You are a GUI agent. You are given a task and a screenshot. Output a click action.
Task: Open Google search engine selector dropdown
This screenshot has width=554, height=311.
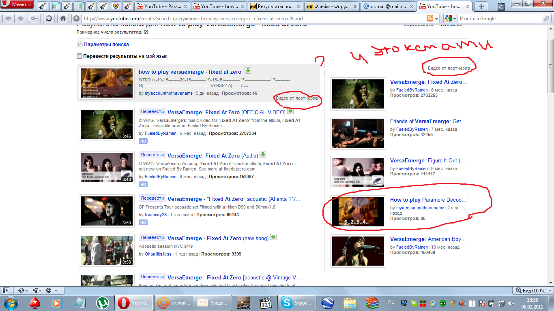click(450, 19)
